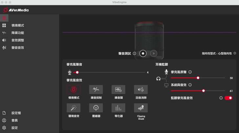
Task: Open the 等化器 equalizer effect
Action: coord(118,108)
